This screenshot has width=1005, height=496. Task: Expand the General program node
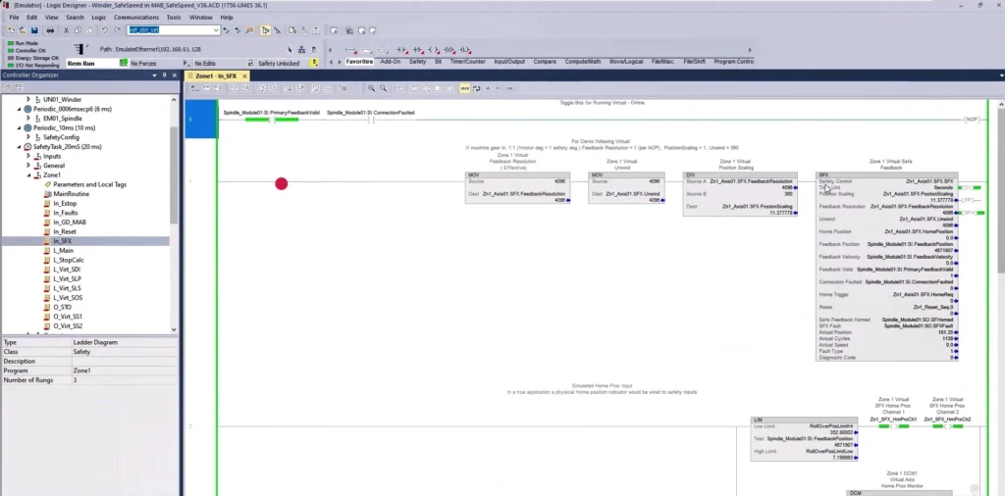click(27, 165)
